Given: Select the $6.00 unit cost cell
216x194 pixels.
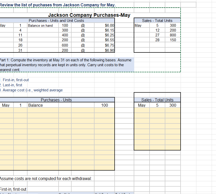Looking at the screenshot, I should [x=104, y=25].
